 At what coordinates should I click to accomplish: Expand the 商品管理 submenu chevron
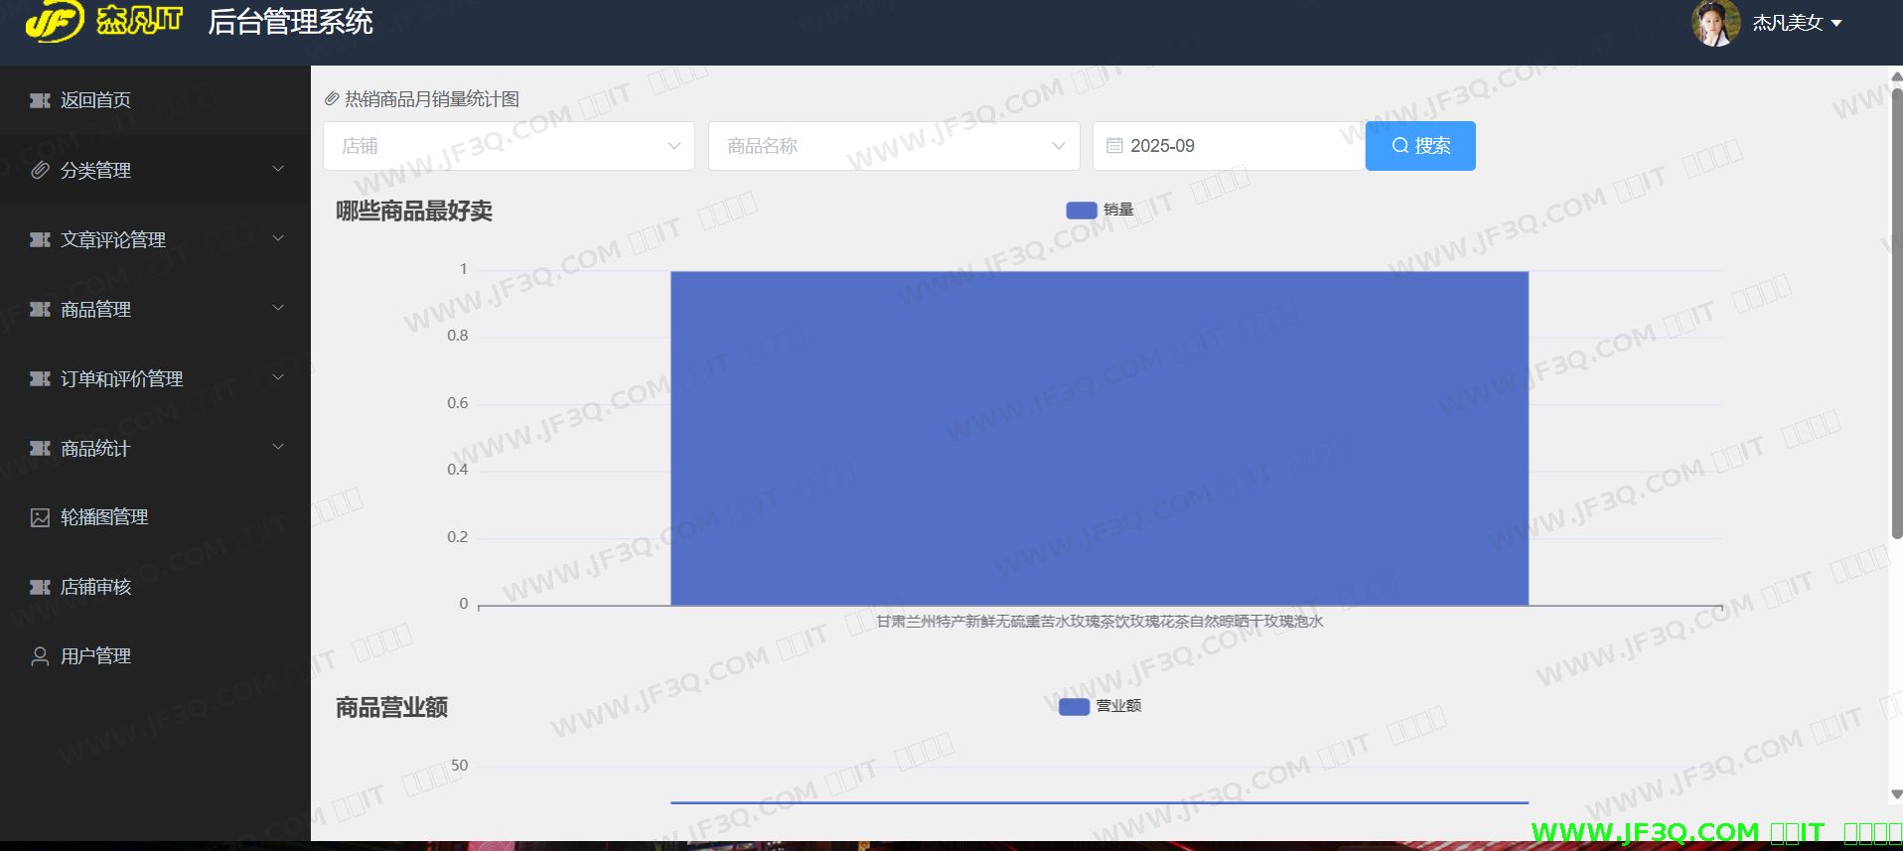[x=278, y=309]
